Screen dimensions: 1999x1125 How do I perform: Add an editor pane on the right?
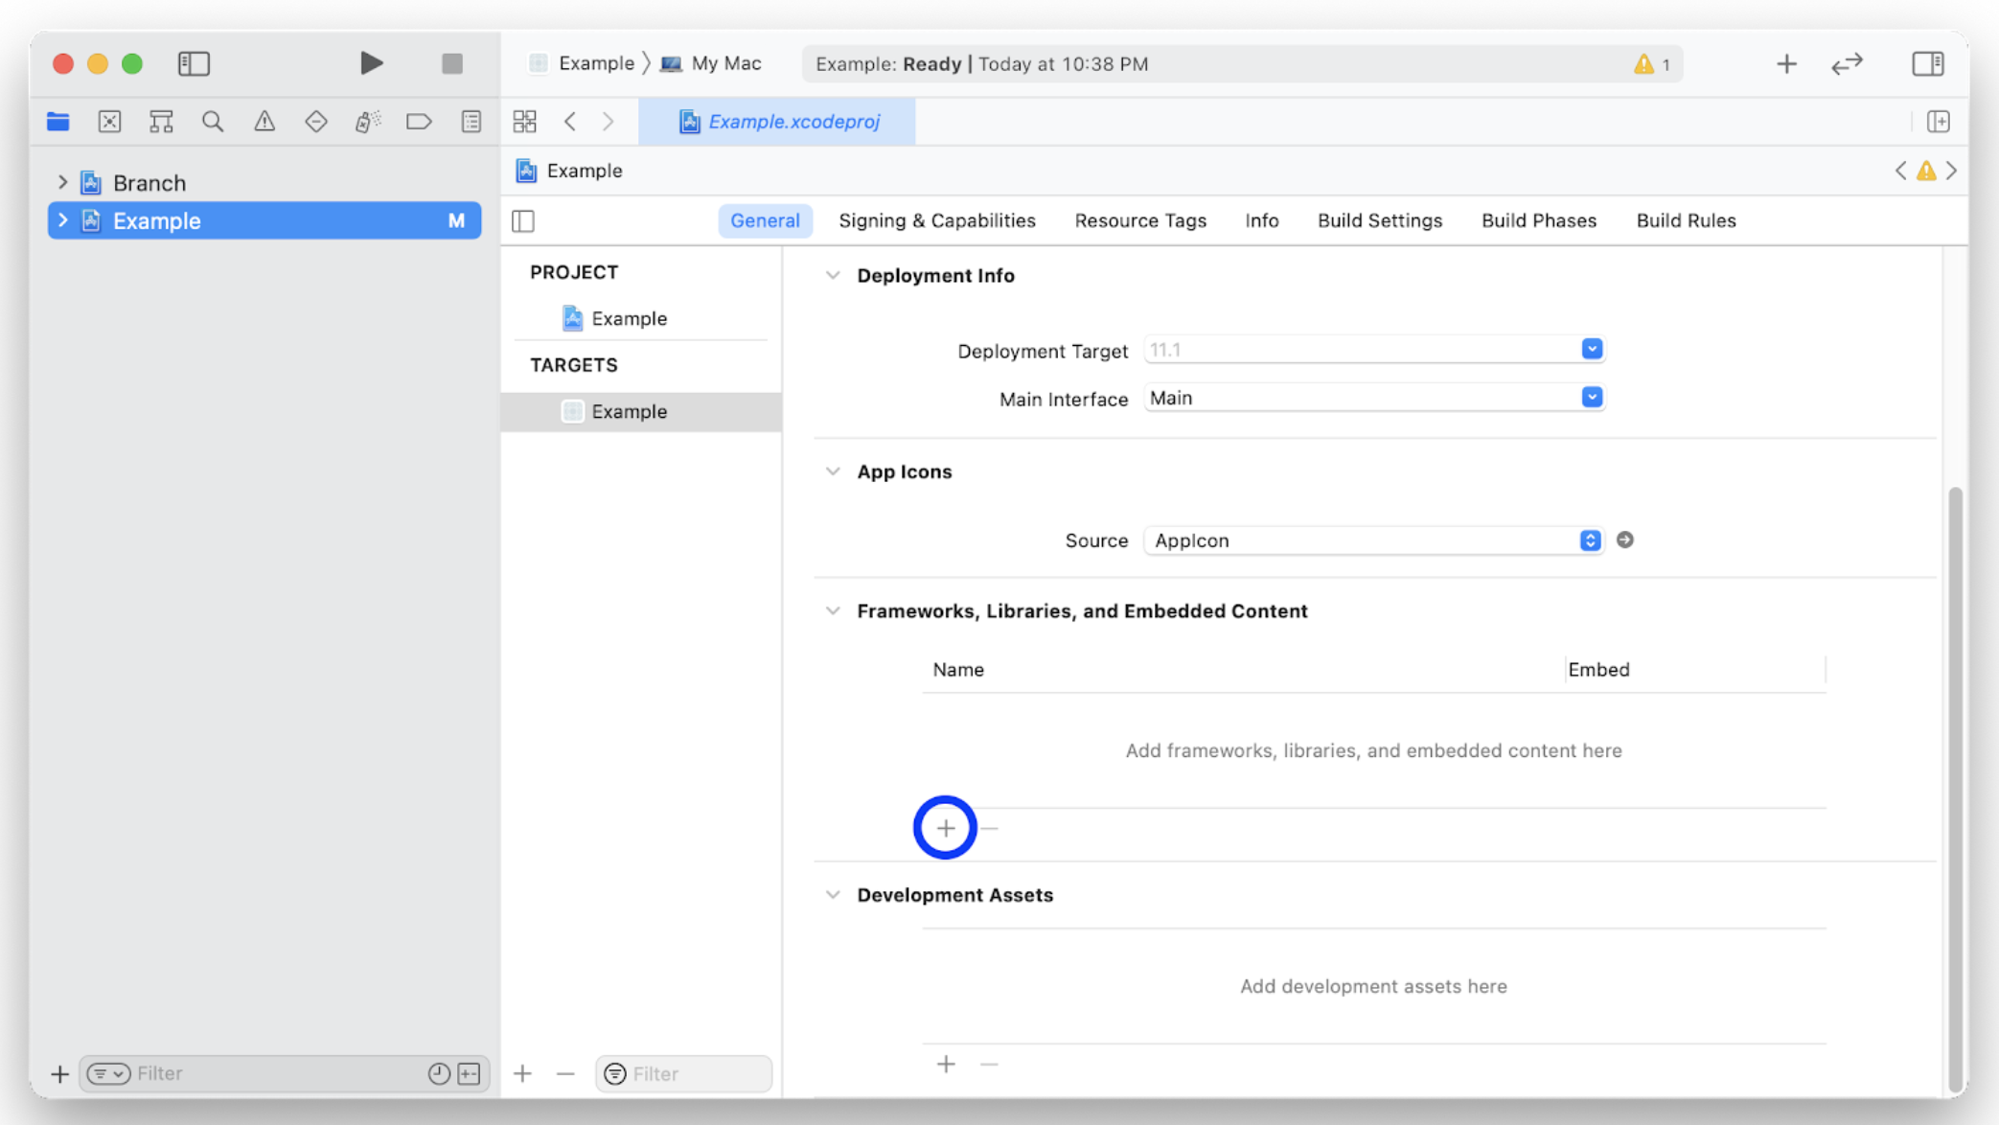(1938, 122)
